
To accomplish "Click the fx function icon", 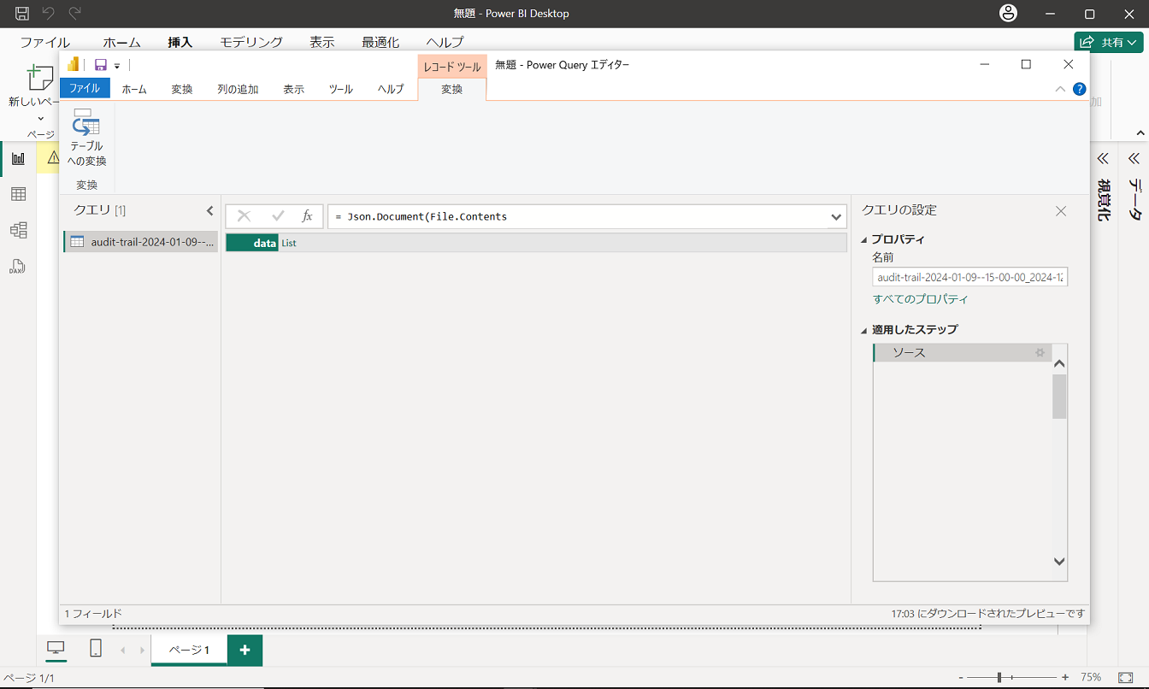I will 307,216.
